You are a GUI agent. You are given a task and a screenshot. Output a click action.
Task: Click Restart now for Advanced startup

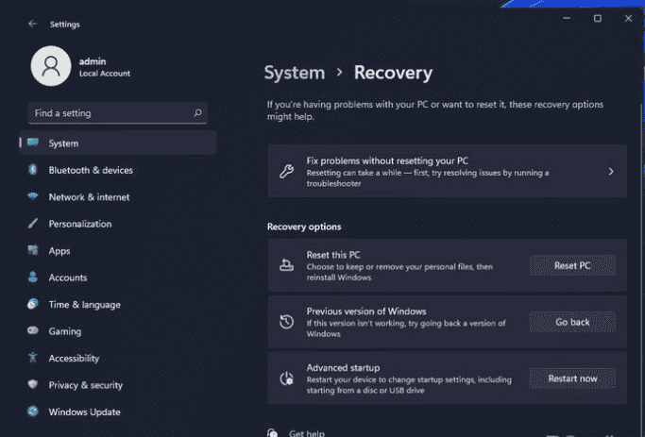572,378
